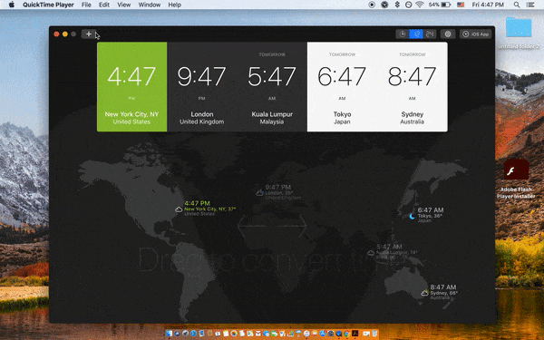Open Spotlight search in menu bar
Viewport: 544px width, 340px height.
pyautogui.click(x=517, y=5)
